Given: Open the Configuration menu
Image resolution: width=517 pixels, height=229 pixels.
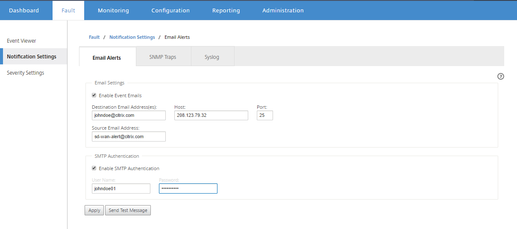Looking at the screenshot, I should tap(170, 10).
